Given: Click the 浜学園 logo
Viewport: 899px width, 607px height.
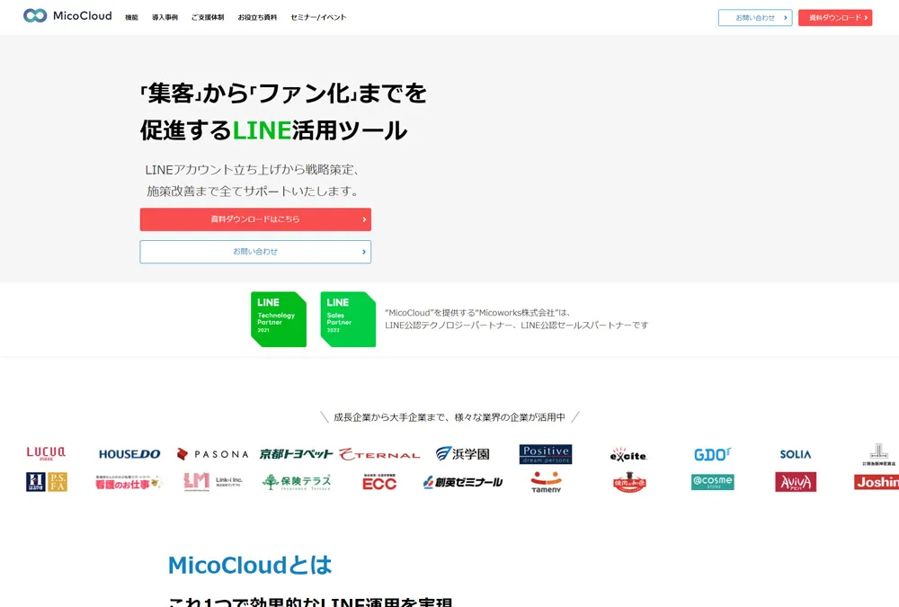Looking at the screenshot, I should [x=463, y=454].
